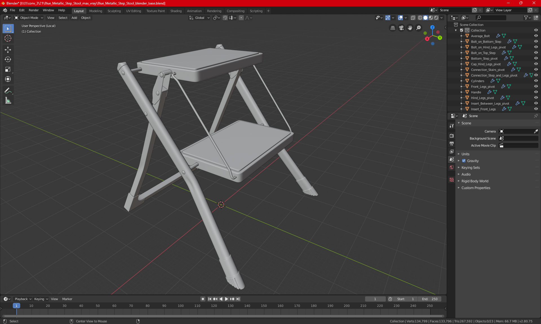Image resolution: width=541 pixels, height=324 pixels.
Task: Switch to material preview shading
Action: coord(431,18)
